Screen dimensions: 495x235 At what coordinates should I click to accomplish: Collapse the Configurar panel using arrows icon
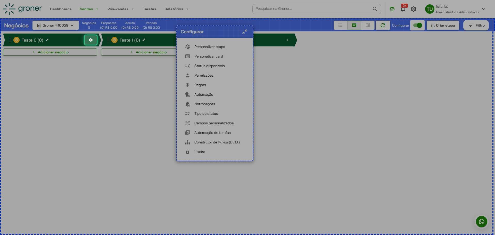tap(244, 32)
